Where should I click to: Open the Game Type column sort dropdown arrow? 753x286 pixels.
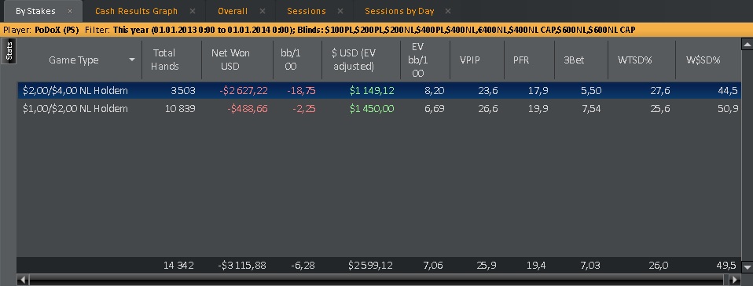pyautogui.click(x=131, y=60)
